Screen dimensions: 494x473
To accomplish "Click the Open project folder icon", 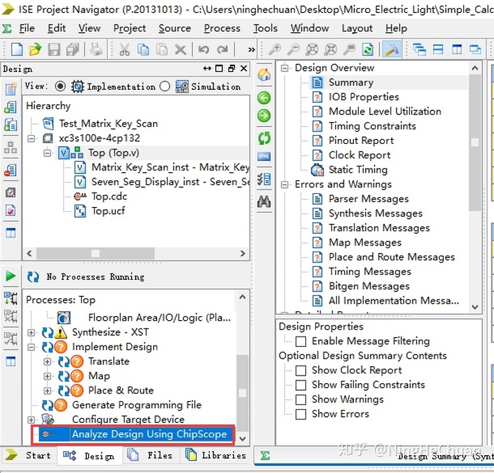I will coord(35,49).
